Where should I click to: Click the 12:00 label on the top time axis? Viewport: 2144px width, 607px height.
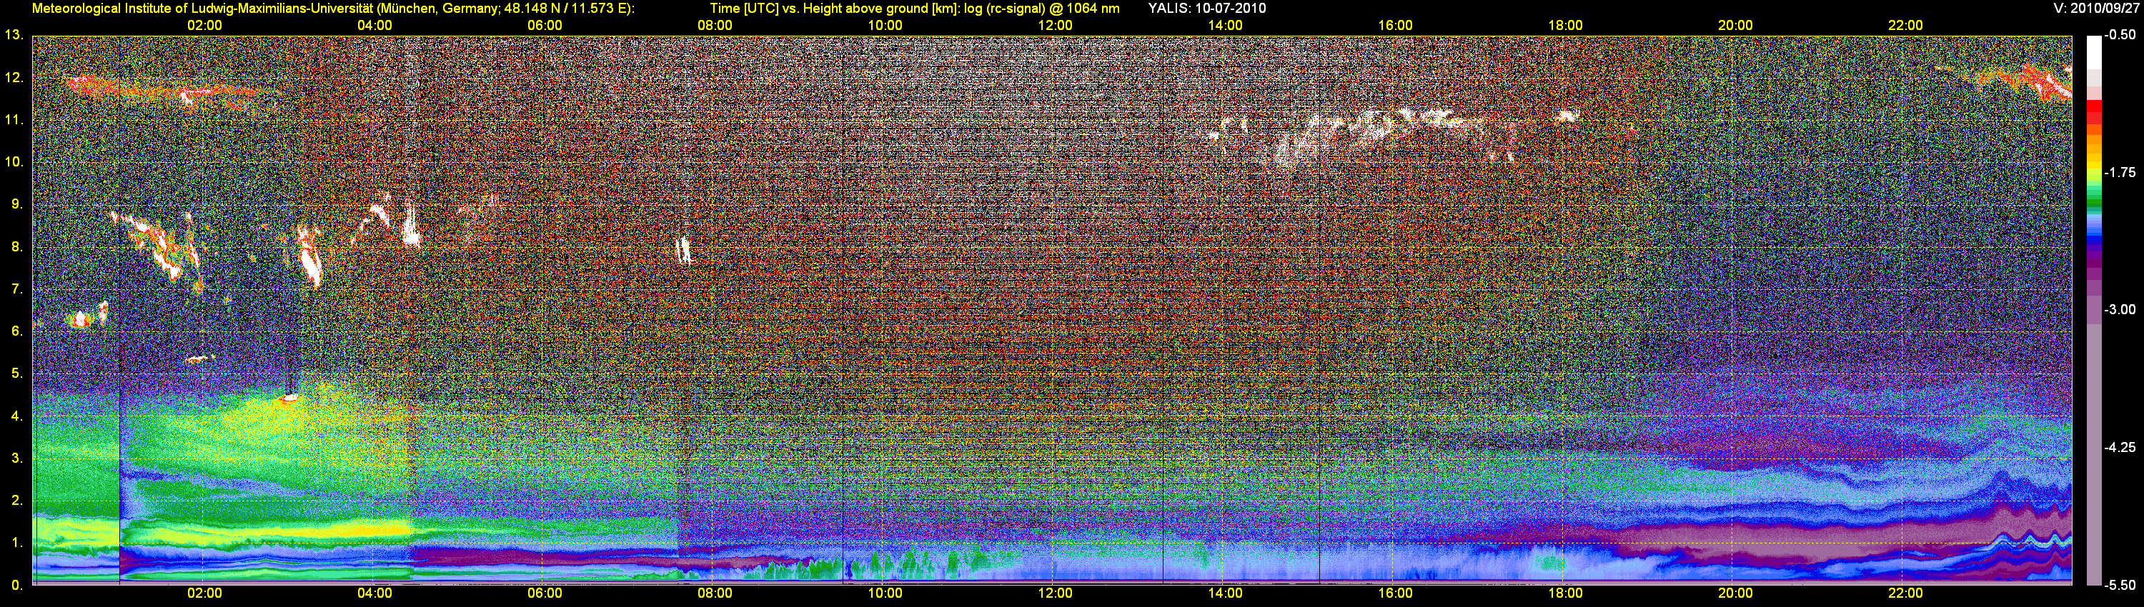pos(1056,26)
